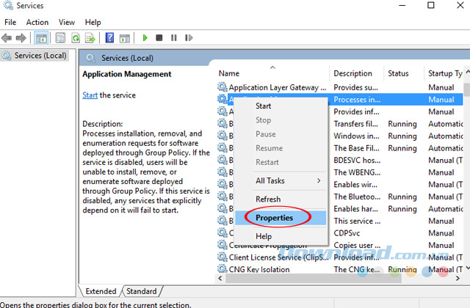Select CNG Key Isolation service row
Image resolution: width=470 pixels, height=308 pixels.
[x=340, y=269]
